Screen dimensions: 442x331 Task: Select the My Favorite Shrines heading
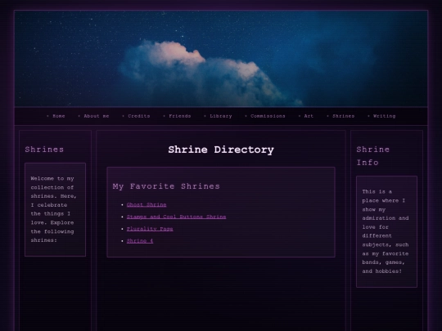[x=166, y=186]
